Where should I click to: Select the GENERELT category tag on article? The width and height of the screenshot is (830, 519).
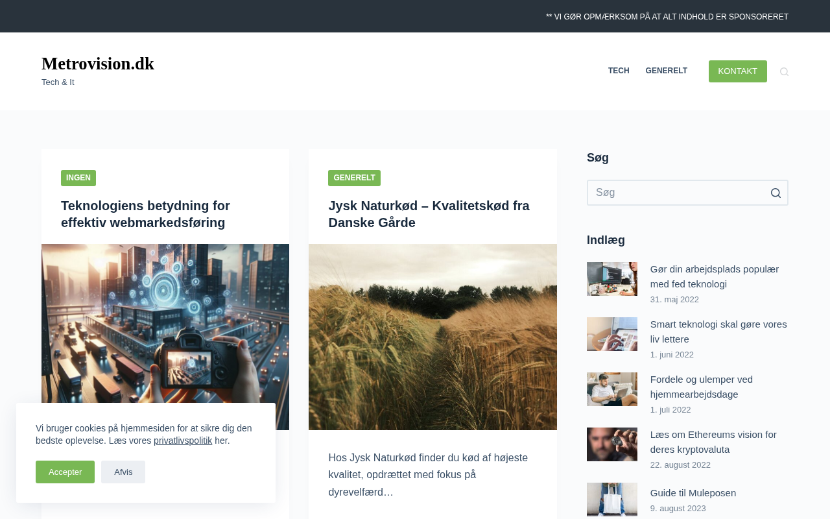354,178
